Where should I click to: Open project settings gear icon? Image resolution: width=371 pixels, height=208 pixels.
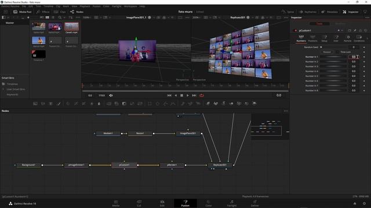pyautogui.click(x=365, y=203)
